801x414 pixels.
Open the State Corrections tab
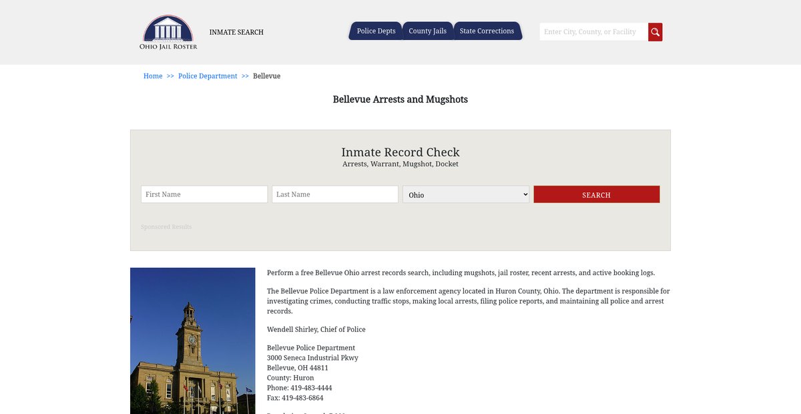pyautogui.click(x=487, y=31)
